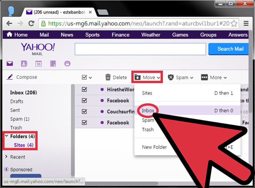Close the Yahoo Mail browser tab
The image size is (255, 188).
click(90, 12)
